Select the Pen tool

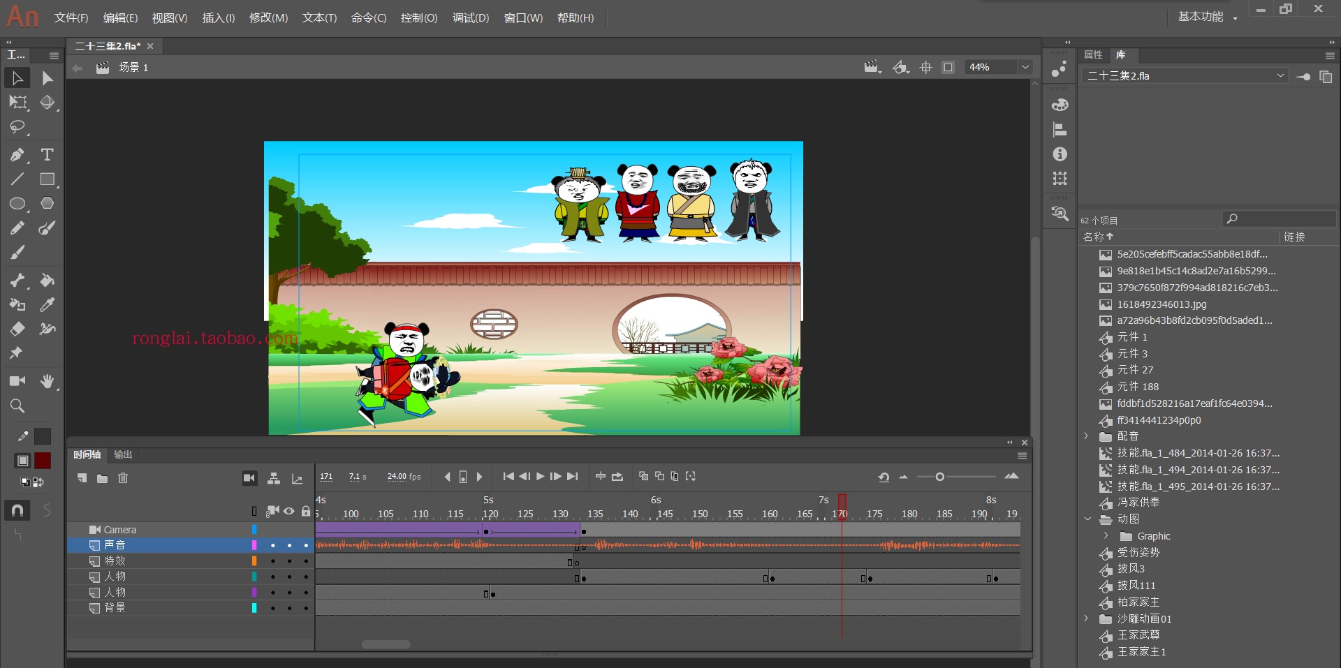[x=17, y=155]
